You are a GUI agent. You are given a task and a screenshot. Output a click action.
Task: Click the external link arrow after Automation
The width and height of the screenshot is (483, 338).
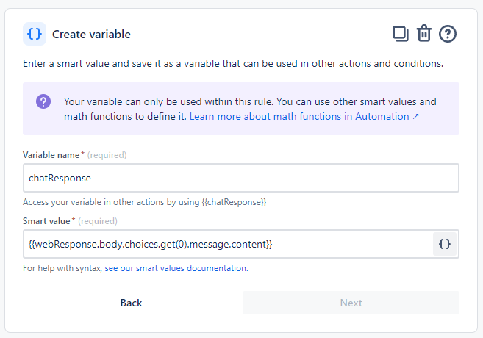pos(416,117)
